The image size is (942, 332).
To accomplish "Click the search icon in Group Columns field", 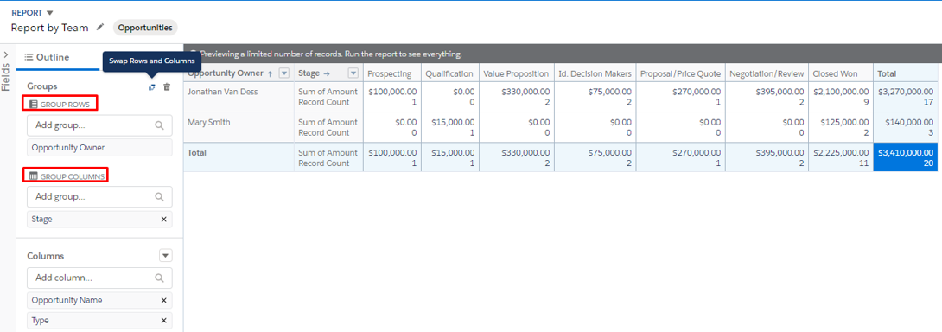I will click(159, 196).
